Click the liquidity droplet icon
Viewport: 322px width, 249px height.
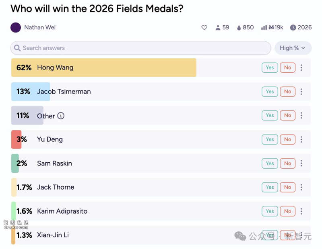(x=239, y=28)
